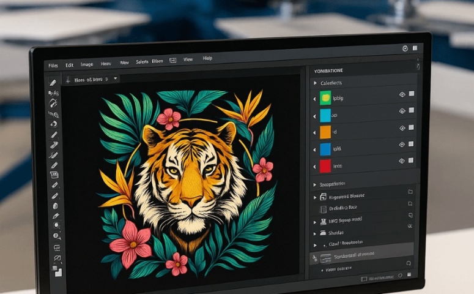Click the cyan layer color swatch

[325, 115]
